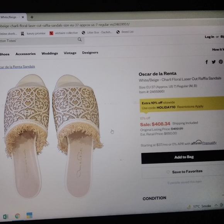Viewport: 224px width, 224px height.
Task: Open the Vintage menu
Action: [x=70, y=53]
